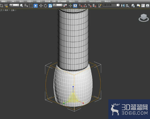The width and height of the screenshot is (150, 119).
Task: Open the Tools (T) menu
Action: point(13,1)
